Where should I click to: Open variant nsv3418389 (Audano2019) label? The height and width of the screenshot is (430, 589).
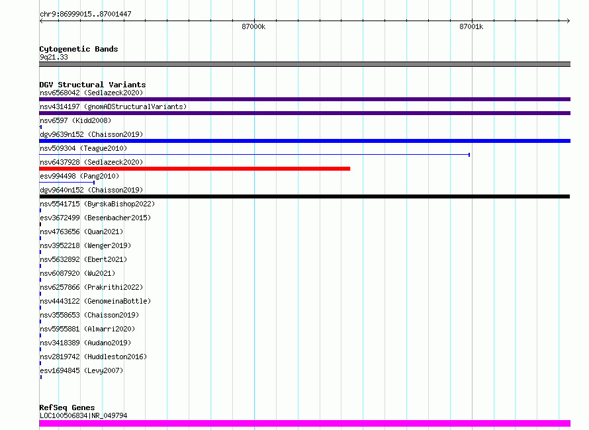coord(85,343)
